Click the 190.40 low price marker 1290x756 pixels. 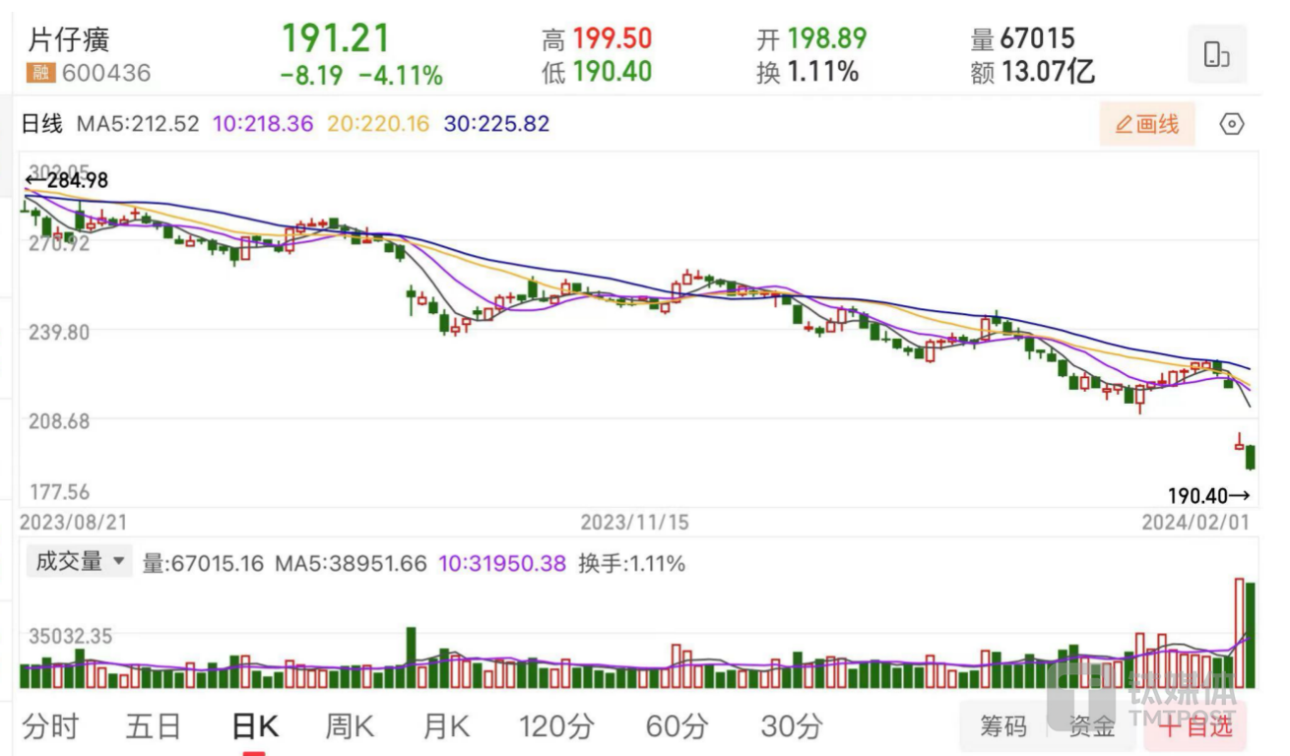pyautogui.click(x=1208, y=495)
